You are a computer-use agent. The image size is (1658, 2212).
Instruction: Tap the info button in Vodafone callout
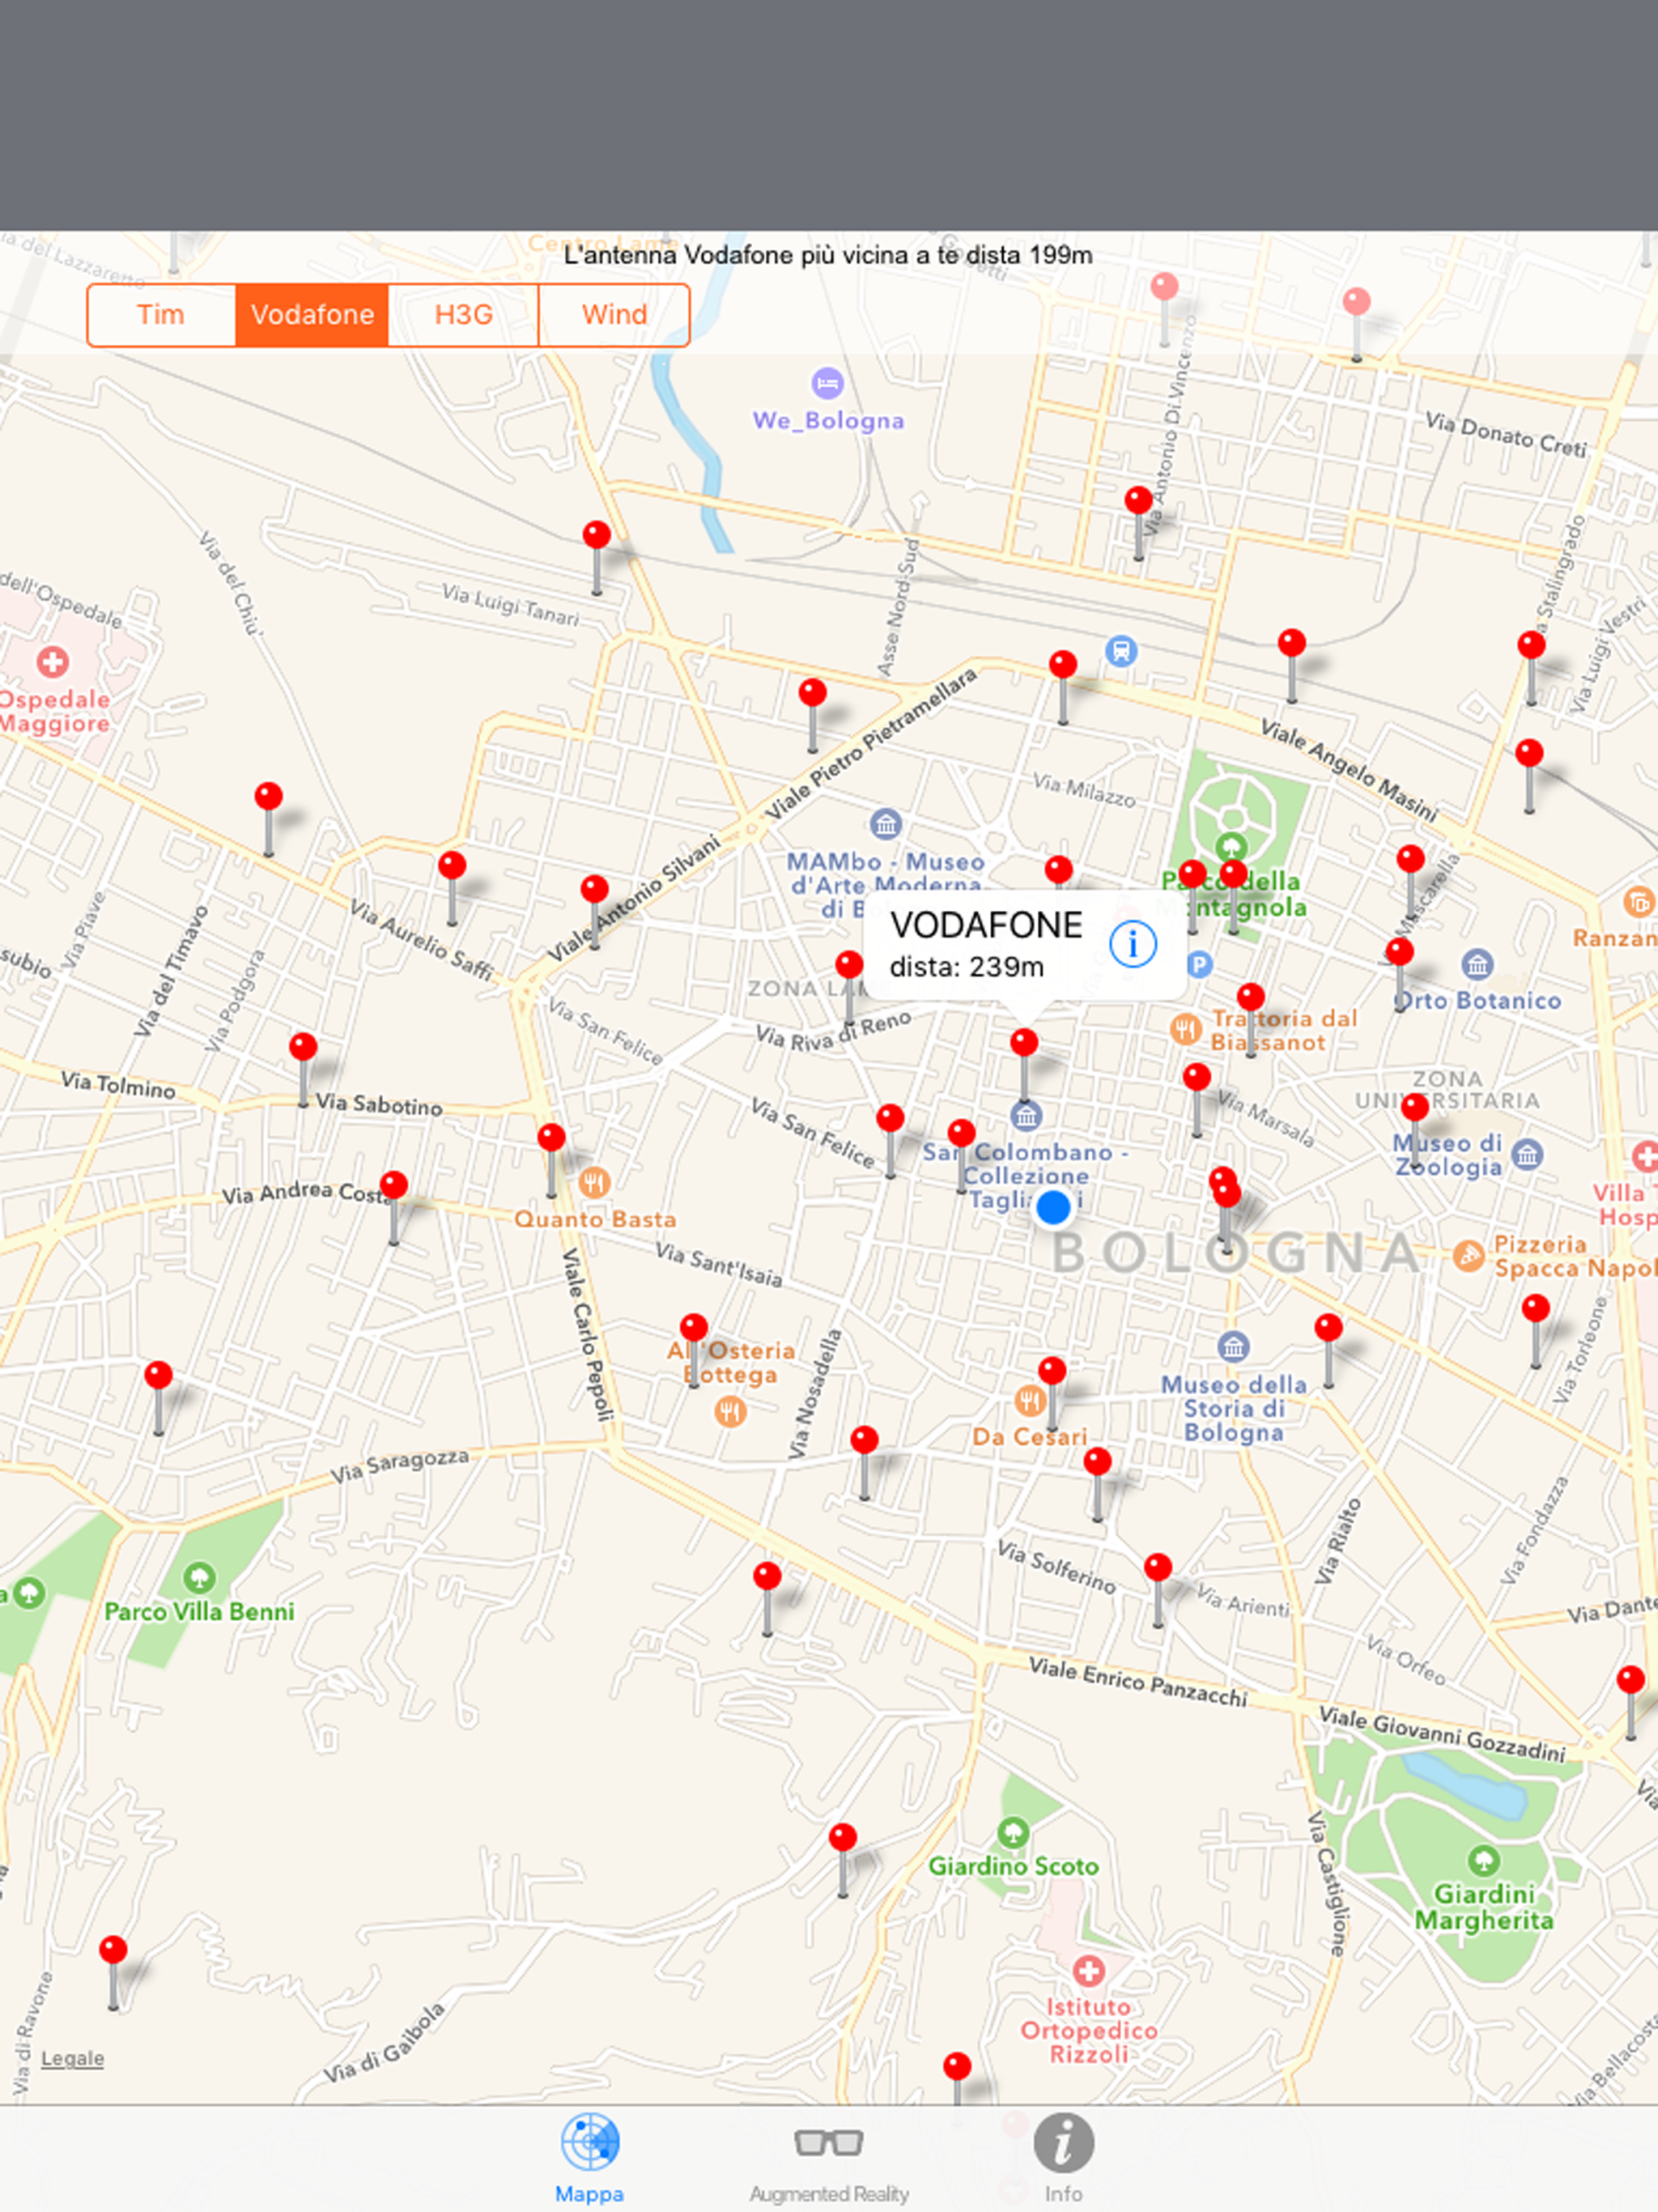point(1133,944)
